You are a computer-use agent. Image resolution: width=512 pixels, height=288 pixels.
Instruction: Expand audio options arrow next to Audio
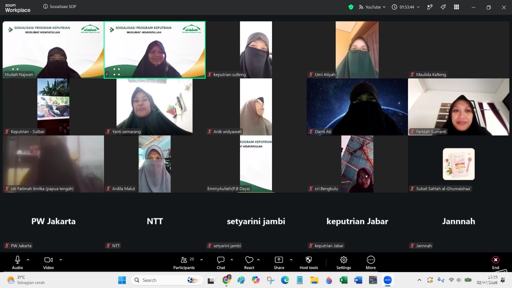pyautogui.click(x=28, y=260)
